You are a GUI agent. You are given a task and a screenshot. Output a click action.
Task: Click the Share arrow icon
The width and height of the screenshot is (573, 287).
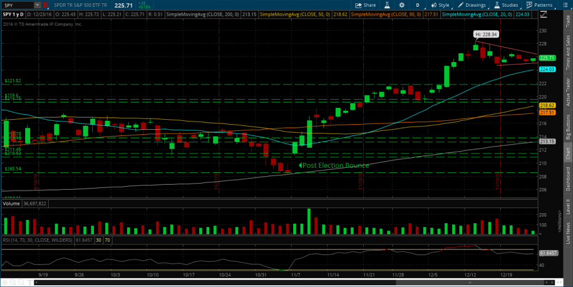coord(358,5)
